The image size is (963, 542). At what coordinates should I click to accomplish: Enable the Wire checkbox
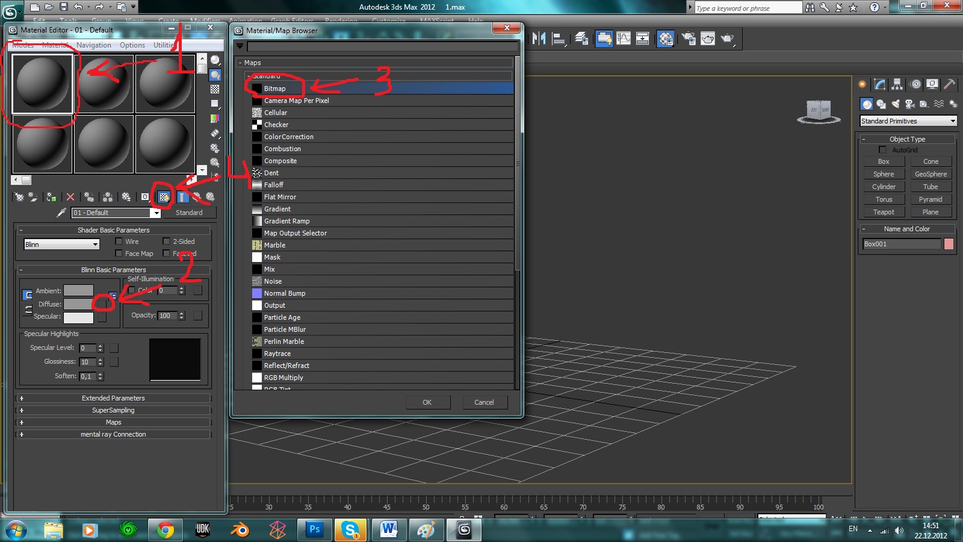click(119, 241)
